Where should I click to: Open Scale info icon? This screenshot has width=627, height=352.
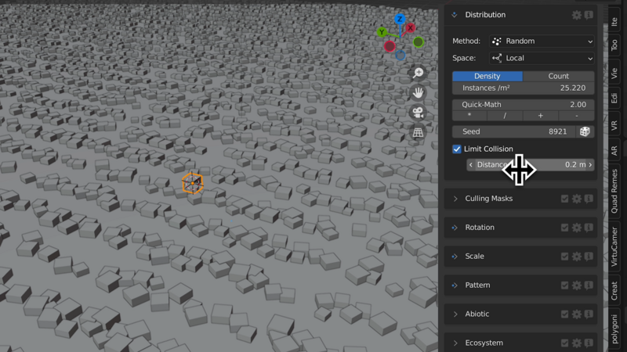click(589, 257)
